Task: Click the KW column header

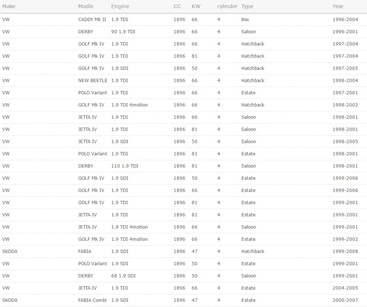Action: tap(196, 6)
